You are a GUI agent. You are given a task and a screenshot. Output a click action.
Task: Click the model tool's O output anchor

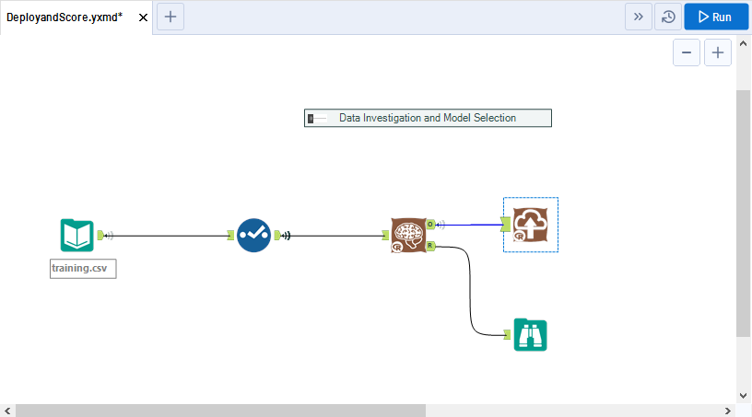(x=430, y=224)
